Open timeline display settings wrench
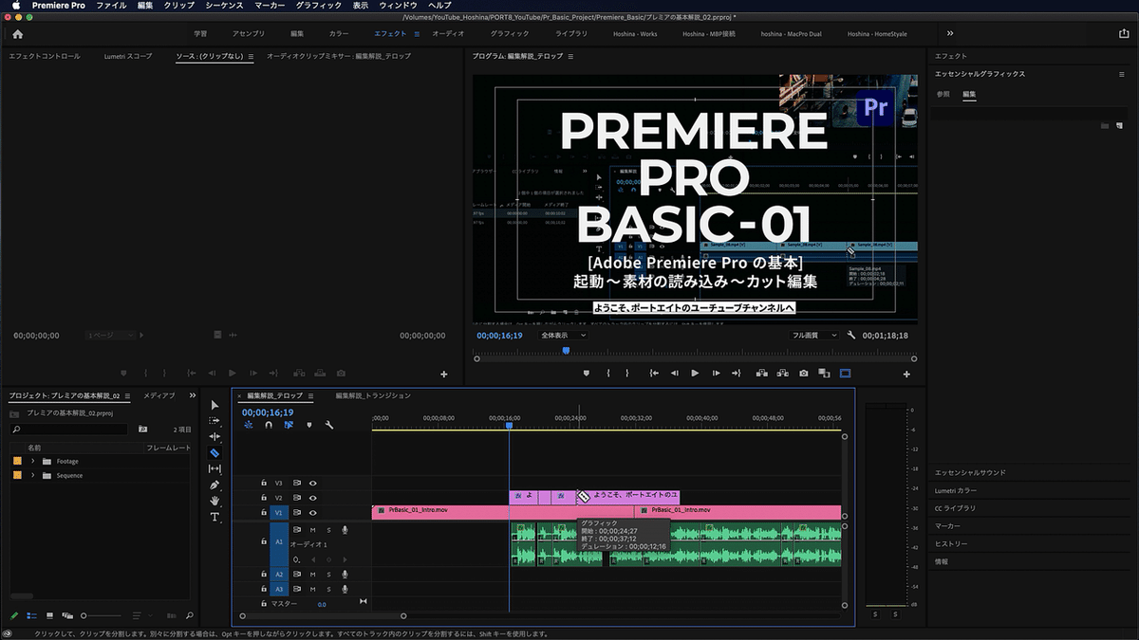1139x640 pixels. tap(328, 425)
